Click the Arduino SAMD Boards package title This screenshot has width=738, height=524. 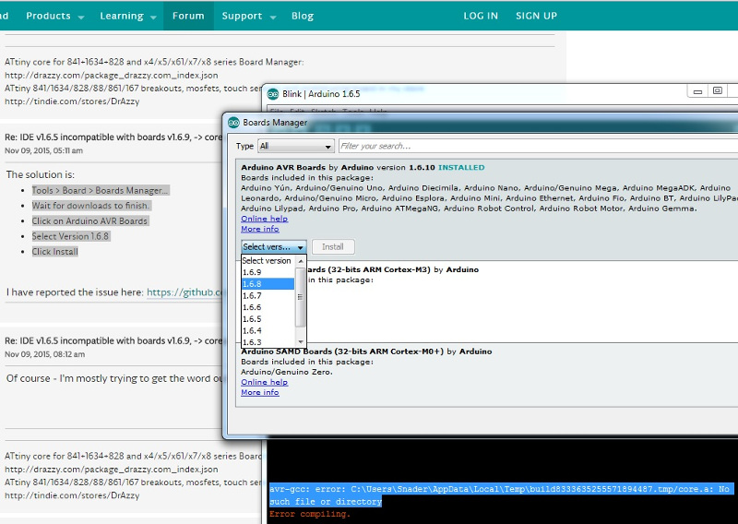[342, 351]
